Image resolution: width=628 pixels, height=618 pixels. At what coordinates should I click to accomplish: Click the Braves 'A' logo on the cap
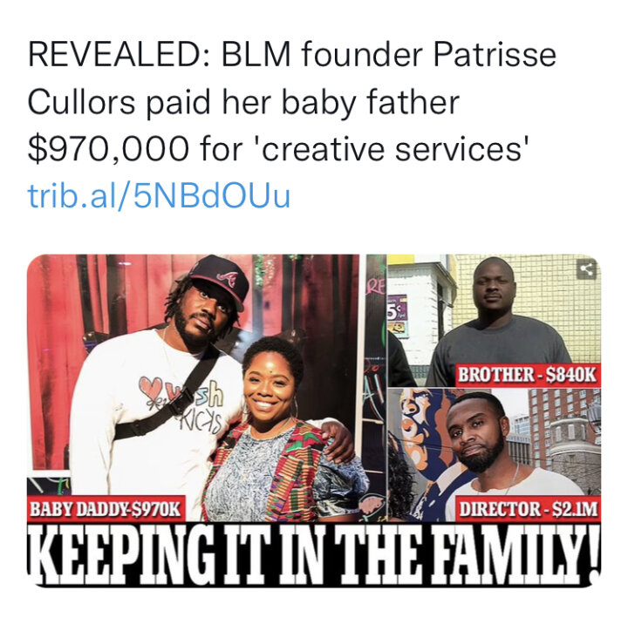pos(227,276)
